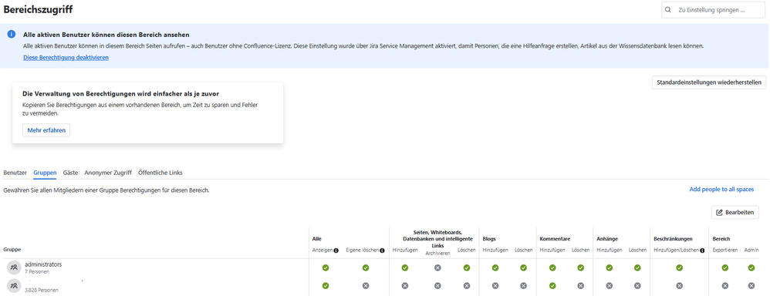The image size is (770, 296).
Task: Click the Beschränkungen column header
Action: point(674,239)
